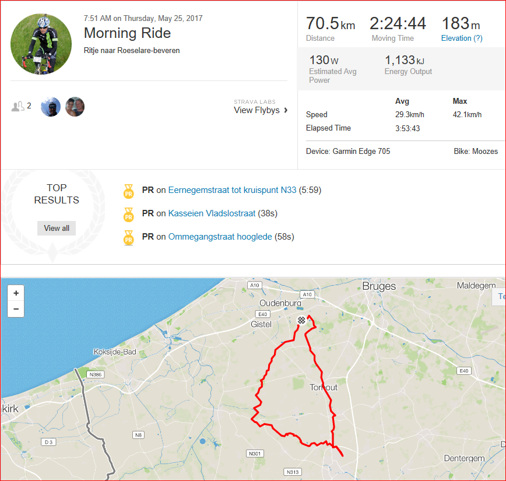The image size is (506, 481).
Task: Click the Bruges city label on map
Action: [x=379, y=286]
